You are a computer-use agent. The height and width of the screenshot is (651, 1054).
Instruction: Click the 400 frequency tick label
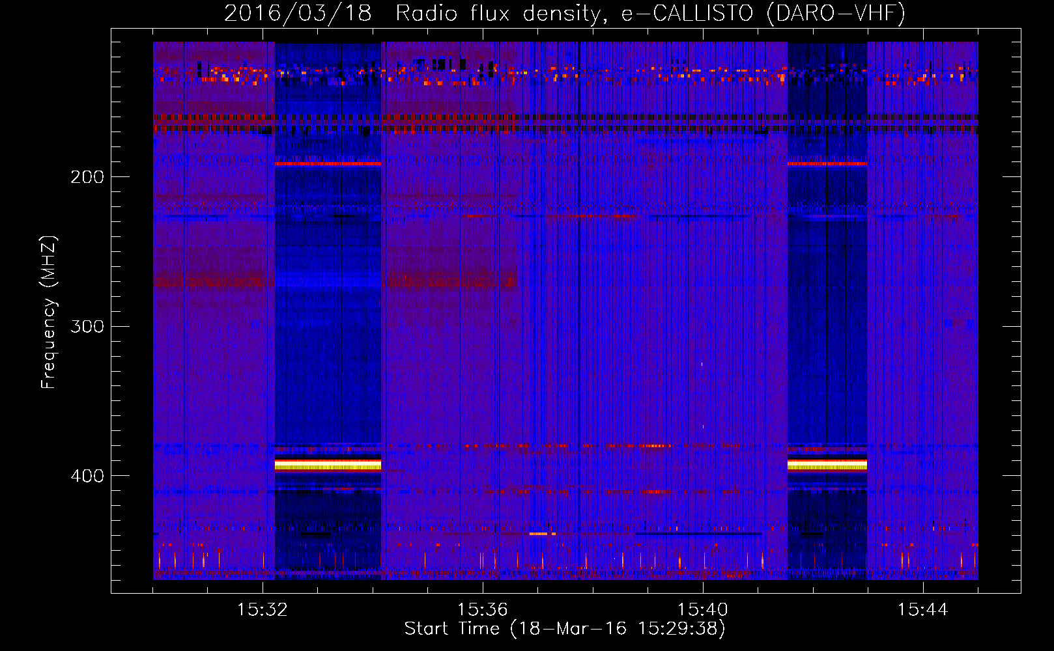coord(87,476)
